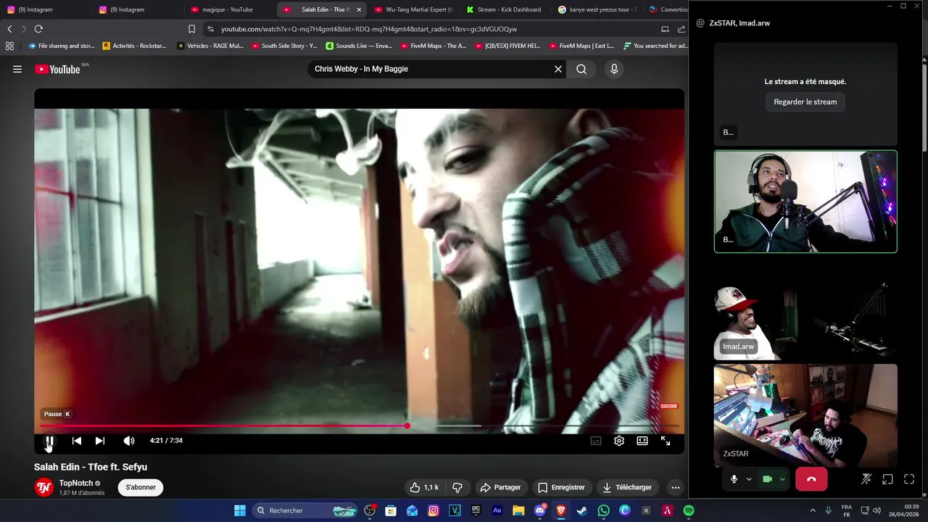Select ZxSTAR video tile
The width and height of the screenshot is (928, 522).
pyautogui.click(x=805, y=415)
